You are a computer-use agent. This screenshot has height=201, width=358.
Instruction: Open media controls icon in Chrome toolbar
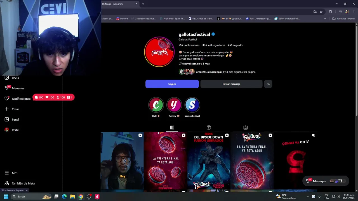pyautogui.click(x=340, y=11)
